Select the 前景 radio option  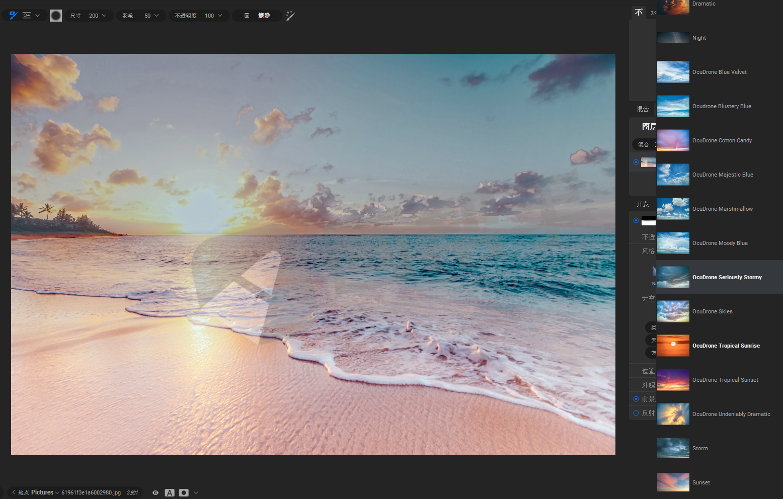tap(636, 399)
